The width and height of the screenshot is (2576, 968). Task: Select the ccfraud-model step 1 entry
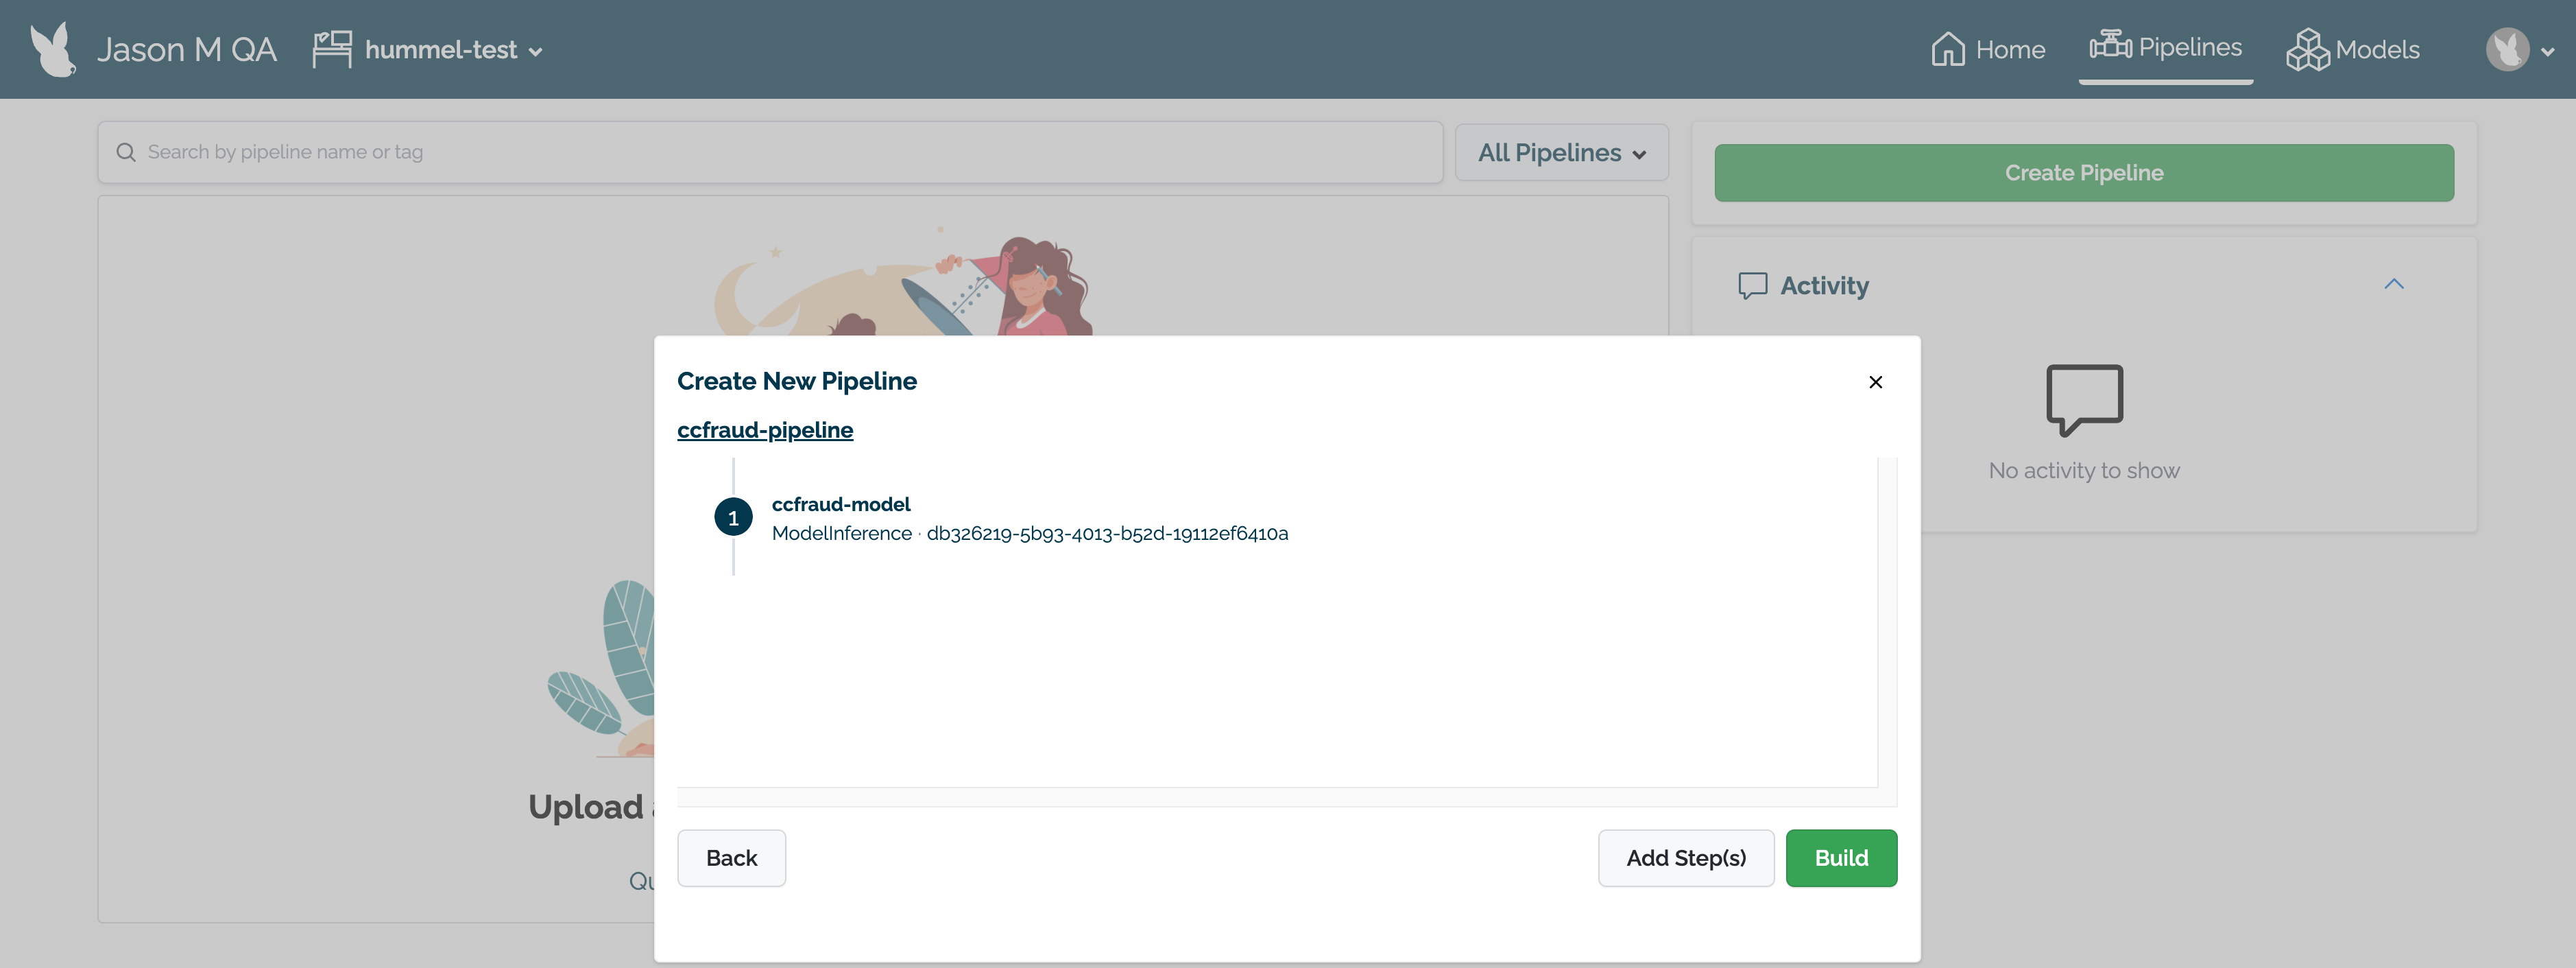pos(841,504)
